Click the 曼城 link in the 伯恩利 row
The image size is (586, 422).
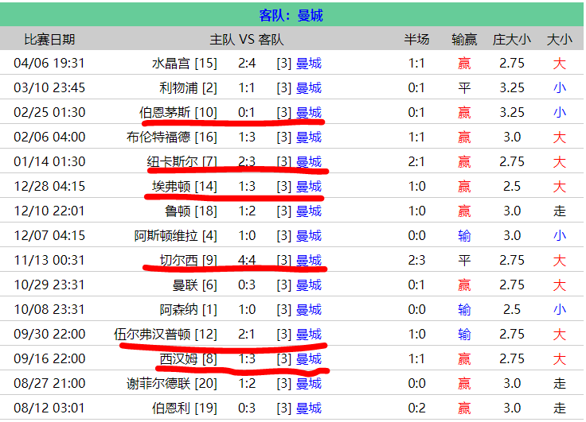pos(308,408)
